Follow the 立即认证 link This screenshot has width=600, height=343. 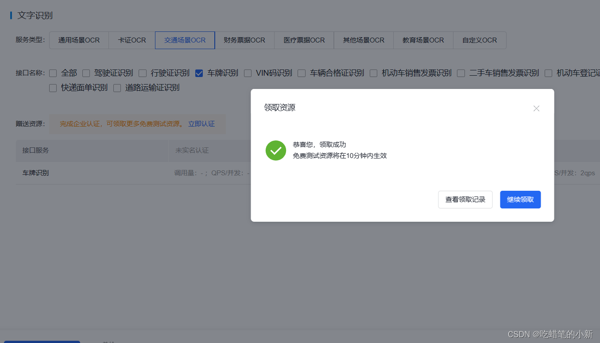pos(201,124)
